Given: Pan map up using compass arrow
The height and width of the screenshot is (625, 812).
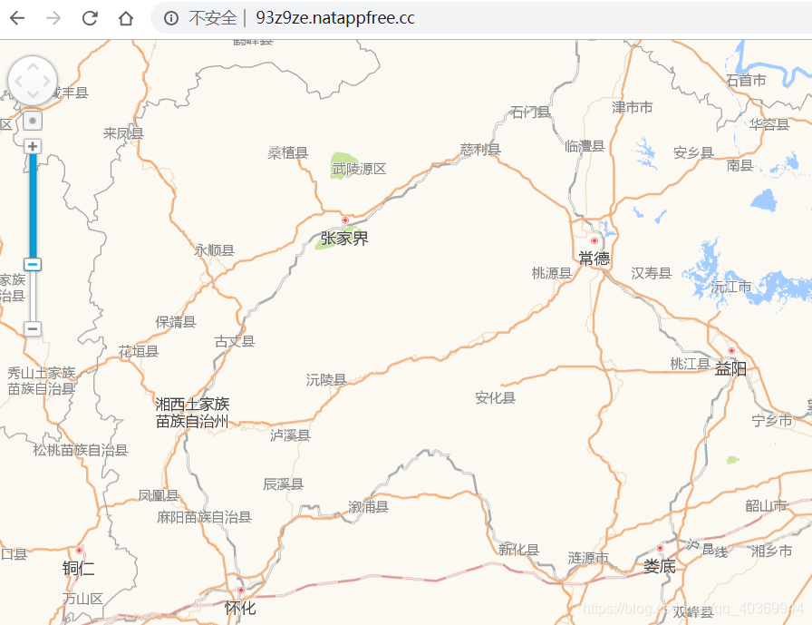Looking at the screenshot, I should click(x=33, y=66).
